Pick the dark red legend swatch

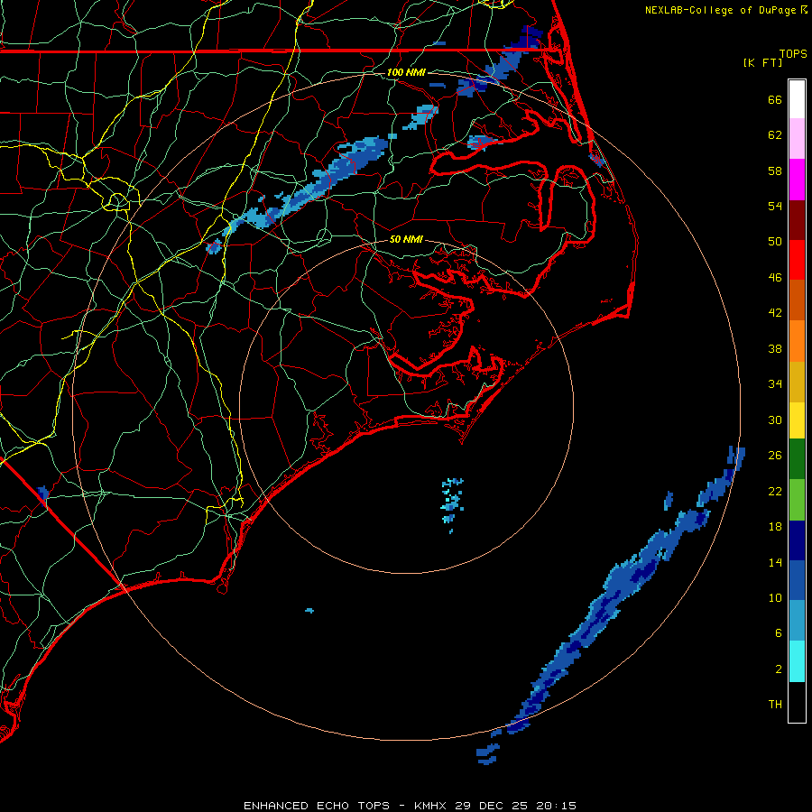pos(797,220)
